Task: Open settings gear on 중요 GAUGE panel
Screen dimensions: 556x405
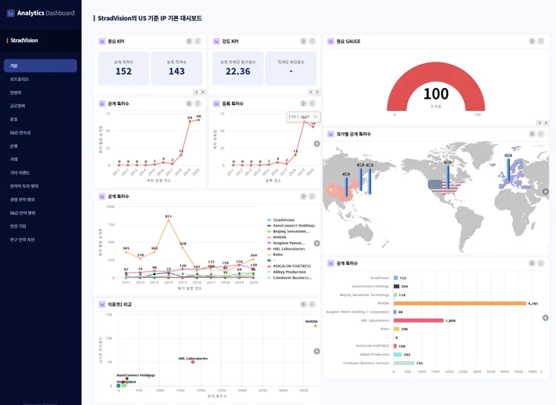Action: point(532,41)
